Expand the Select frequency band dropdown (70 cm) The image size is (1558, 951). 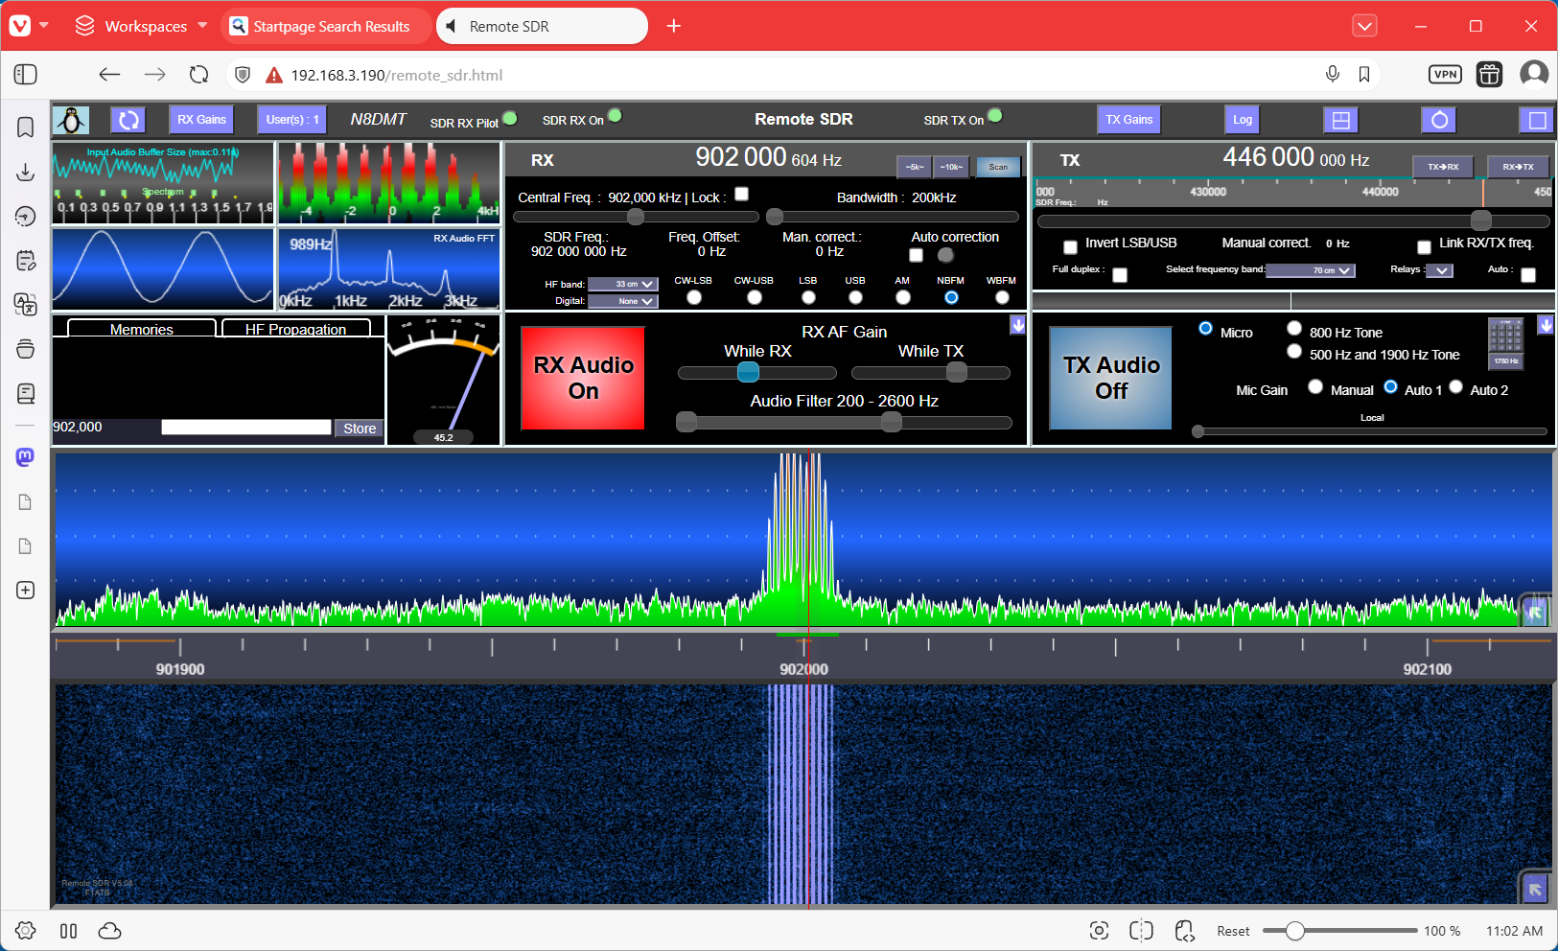pyautogui.click(x=1311, y=270)
